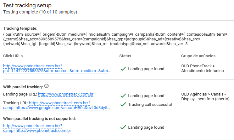Click the checkmark in the not-supported row status

123,127
